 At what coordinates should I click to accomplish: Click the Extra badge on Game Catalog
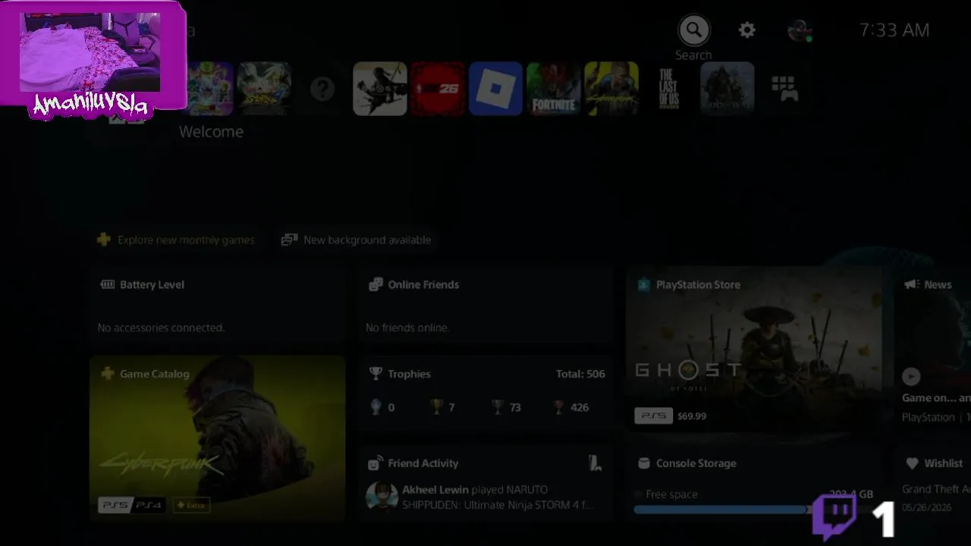click(191, 505)
